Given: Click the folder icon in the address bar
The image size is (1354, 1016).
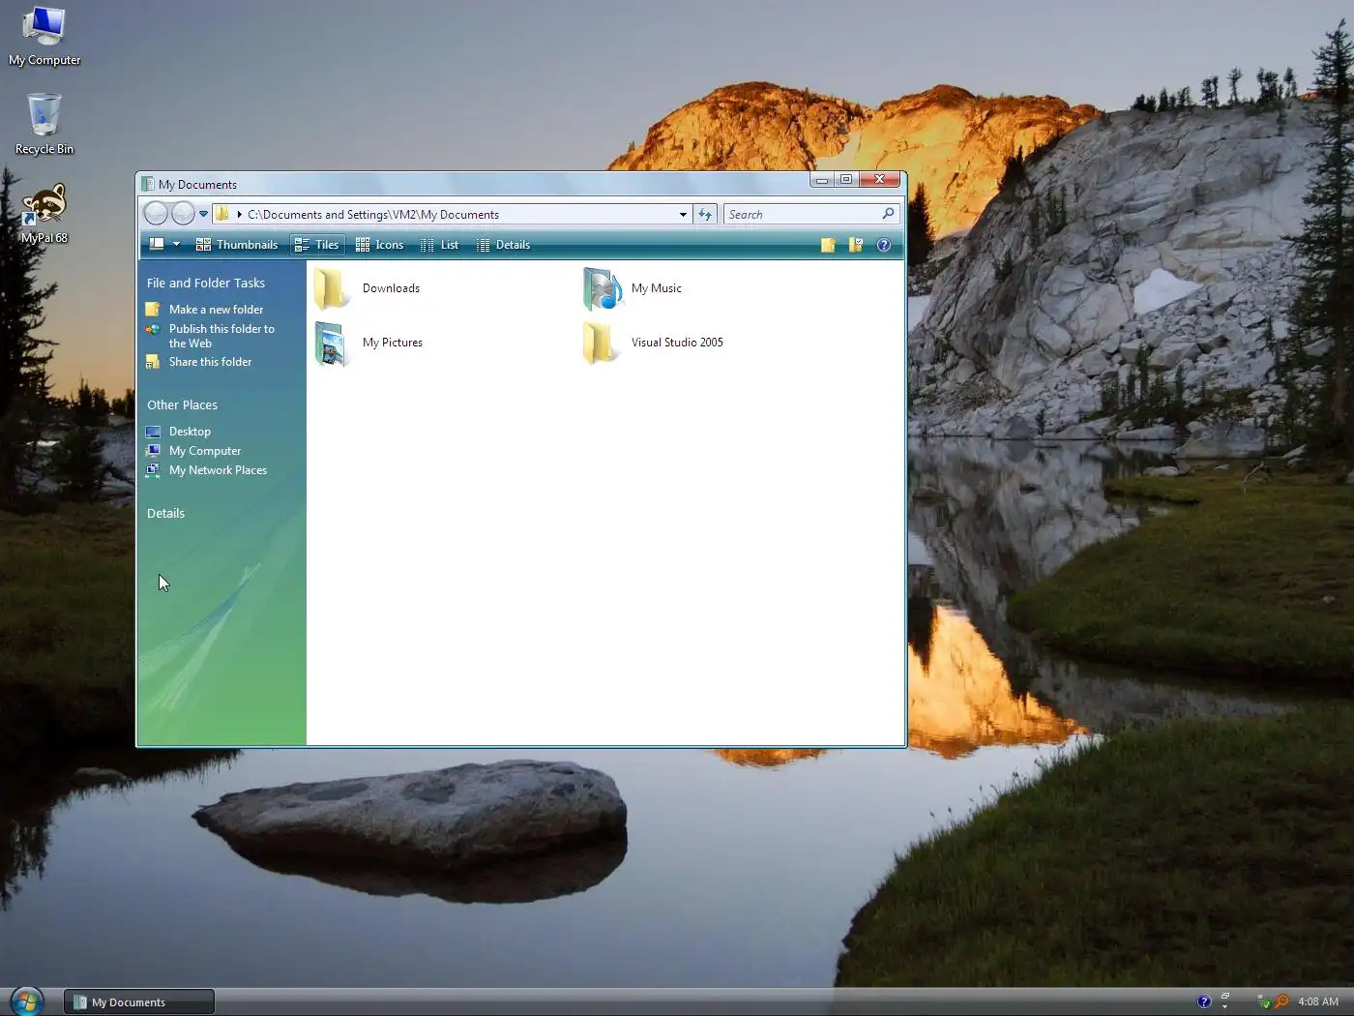Looking at the screenshot, I should point(222,214).
